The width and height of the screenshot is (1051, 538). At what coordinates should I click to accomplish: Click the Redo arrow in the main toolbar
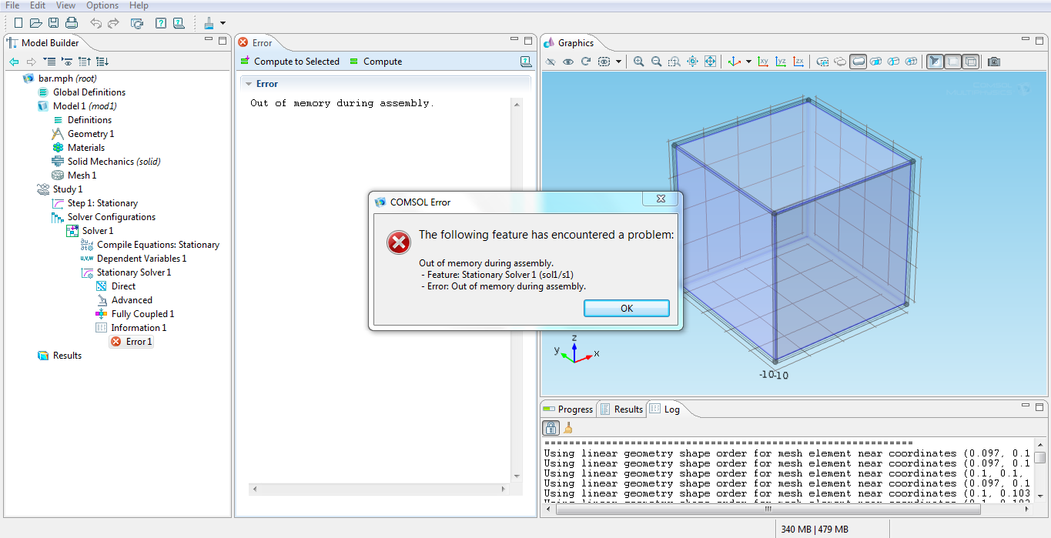pos(113,23)
